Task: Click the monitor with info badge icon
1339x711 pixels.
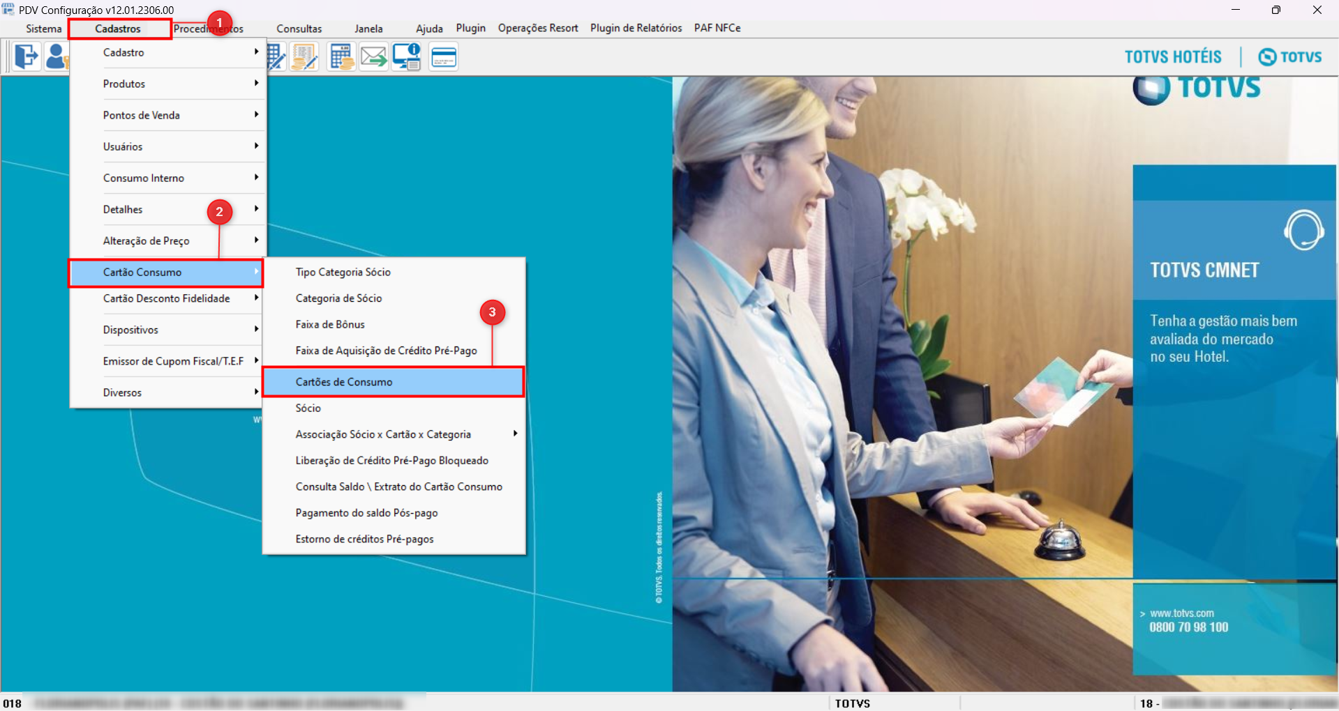Action: point(406,56)
